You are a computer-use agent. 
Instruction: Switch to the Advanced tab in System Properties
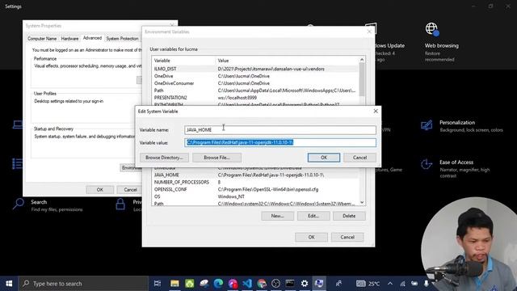(x=92, y=38)
